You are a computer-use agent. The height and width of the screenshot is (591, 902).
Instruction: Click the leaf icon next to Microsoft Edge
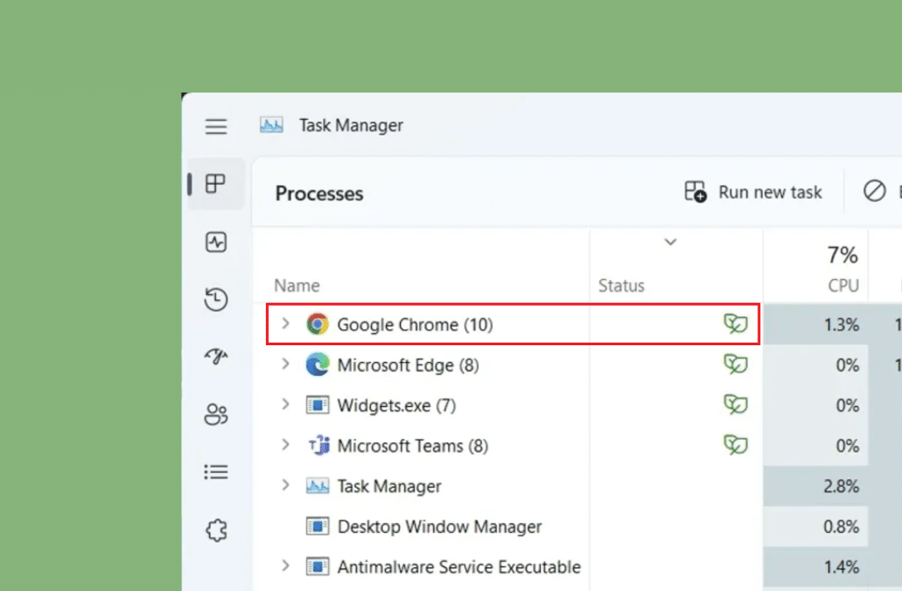point(736,365)
